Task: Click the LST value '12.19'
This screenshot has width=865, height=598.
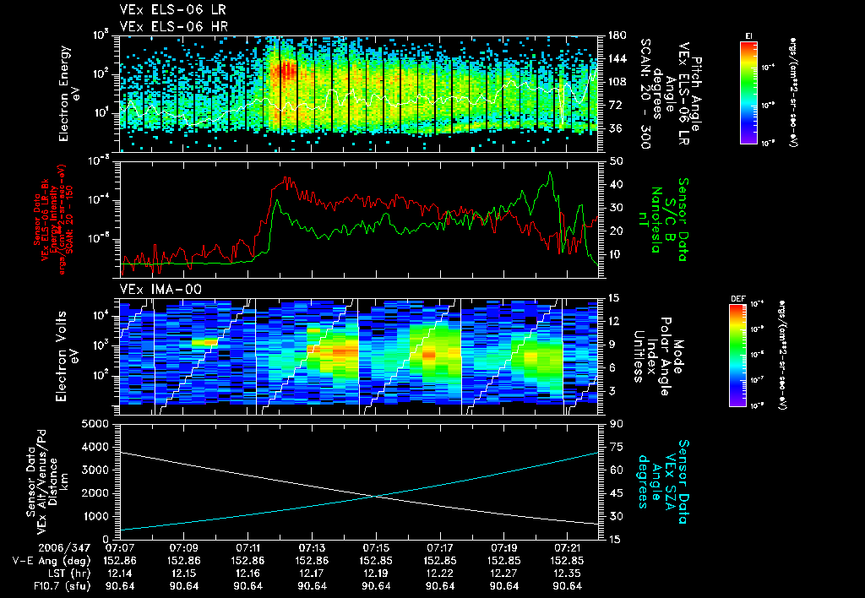Action: pyautogui.click(x=376, y=574)
